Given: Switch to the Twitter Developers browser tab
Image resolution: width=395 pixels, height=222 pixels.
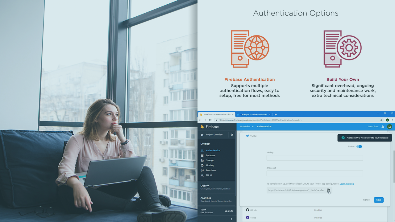Looking at the screenshot, I should point(254,115).
